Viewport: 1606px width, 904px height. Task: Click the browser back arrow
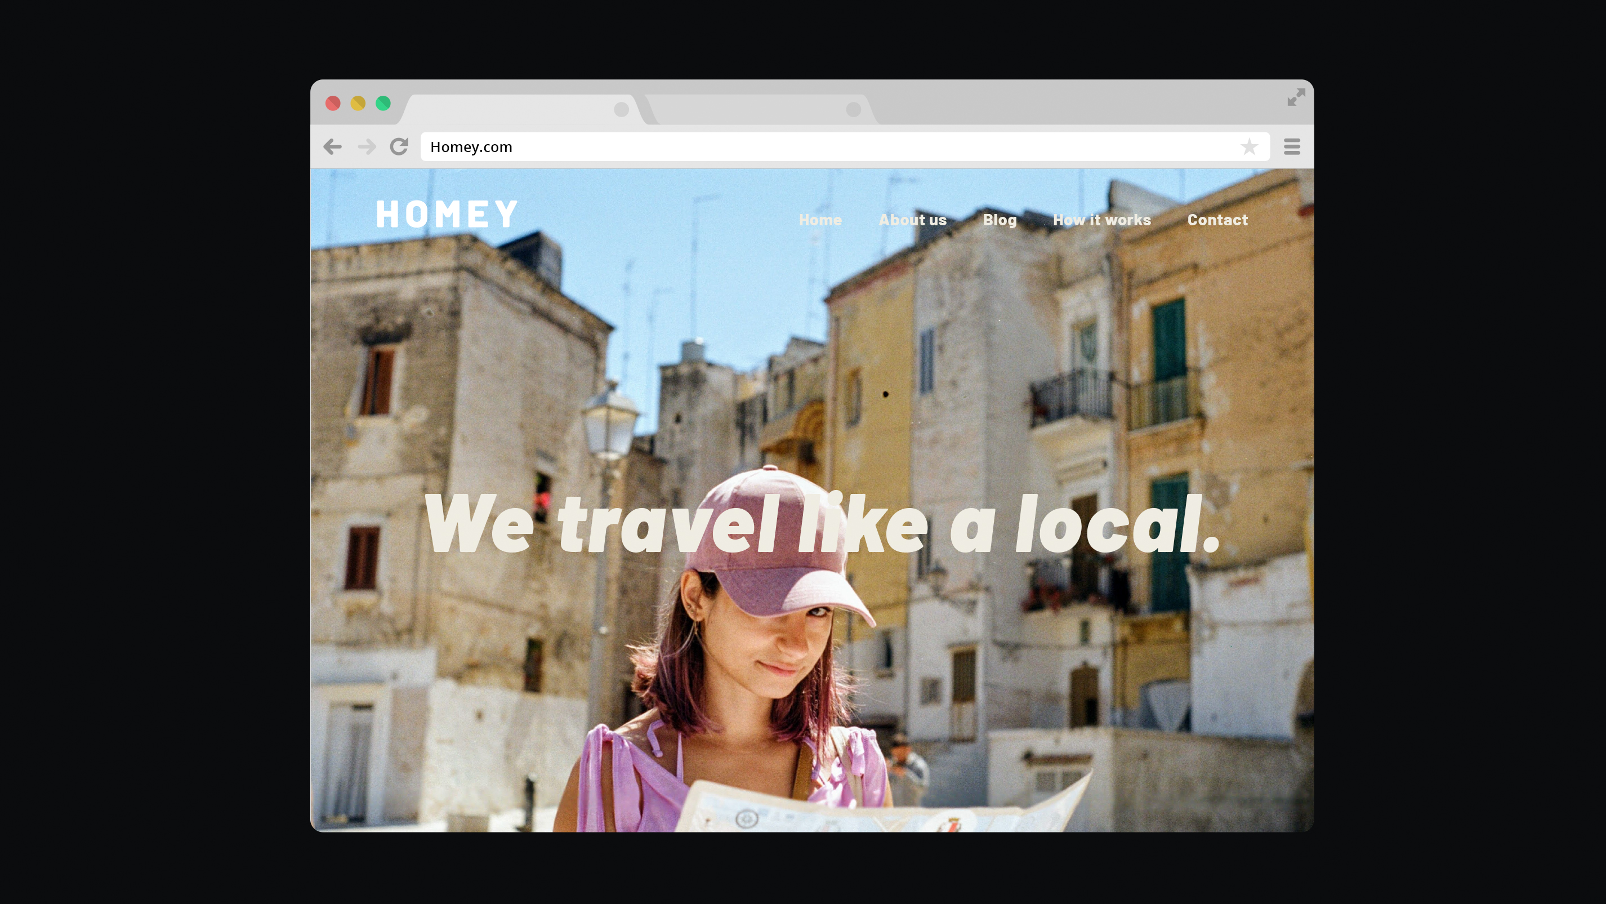[332, 147]
